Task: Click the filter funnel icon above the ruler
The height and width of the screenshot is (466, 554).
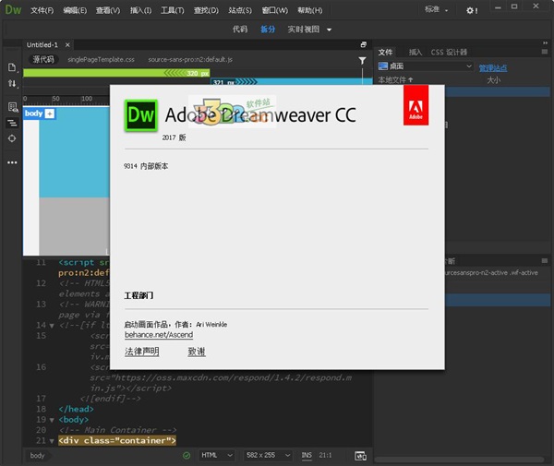Action: [362, 61]
